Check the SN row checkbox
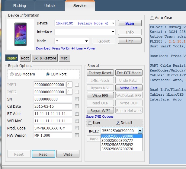This screenshot has width=186, height=169. coord(77,99)
